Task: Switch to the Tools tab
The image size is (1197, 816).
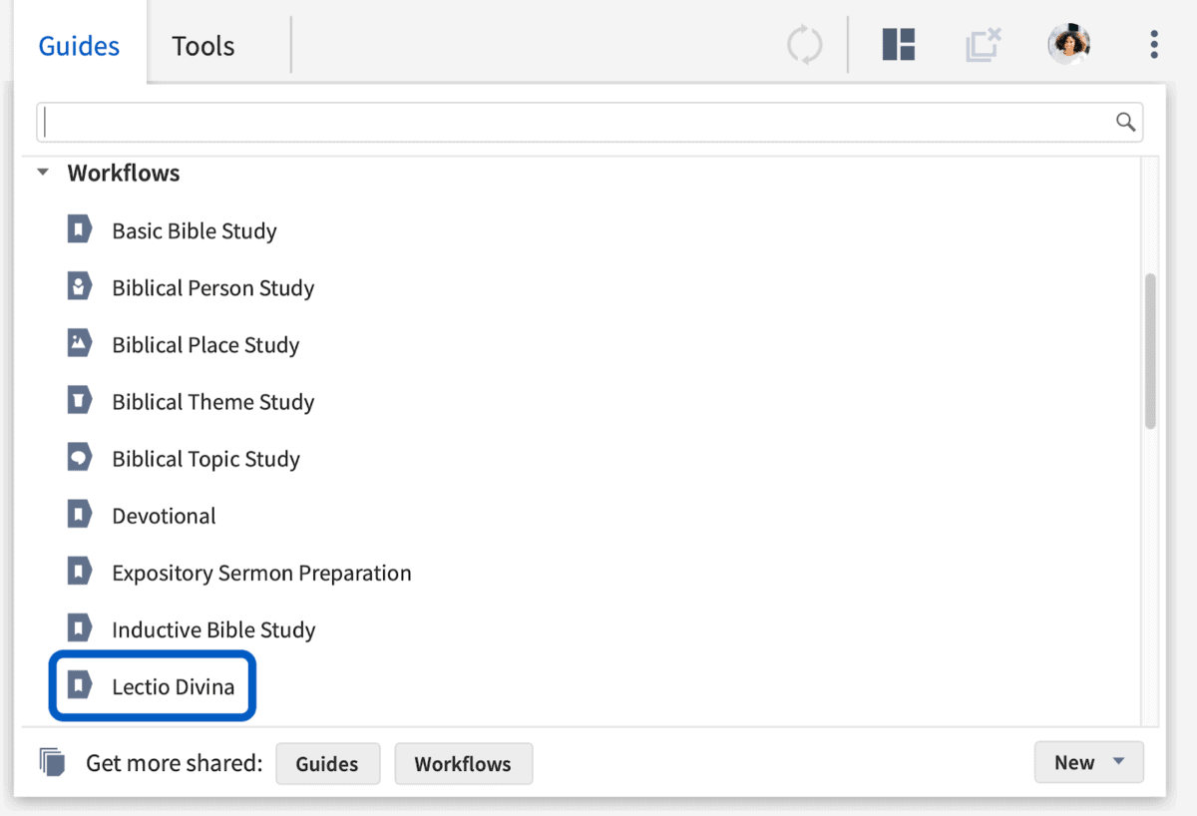Action: (203, 46)
